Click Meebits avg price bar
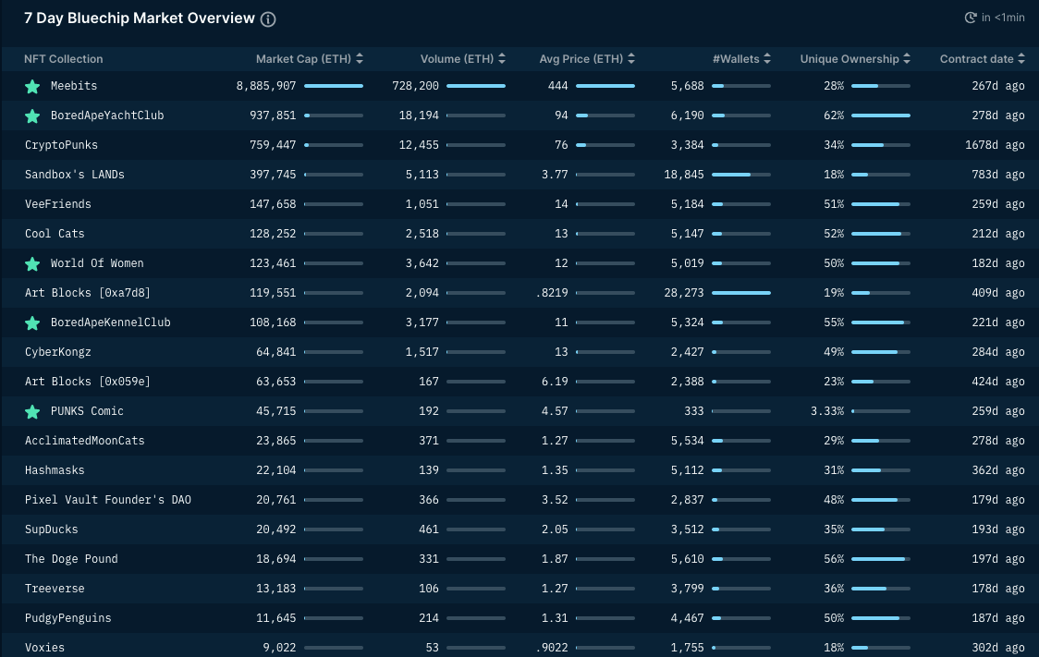The width and height of the screenshot is (1039, 657). pyautogui.click(x=605, y=86)
